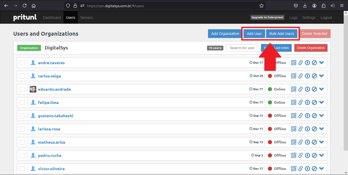Get temporary profile links for carlos.veiga

(301, 76)
